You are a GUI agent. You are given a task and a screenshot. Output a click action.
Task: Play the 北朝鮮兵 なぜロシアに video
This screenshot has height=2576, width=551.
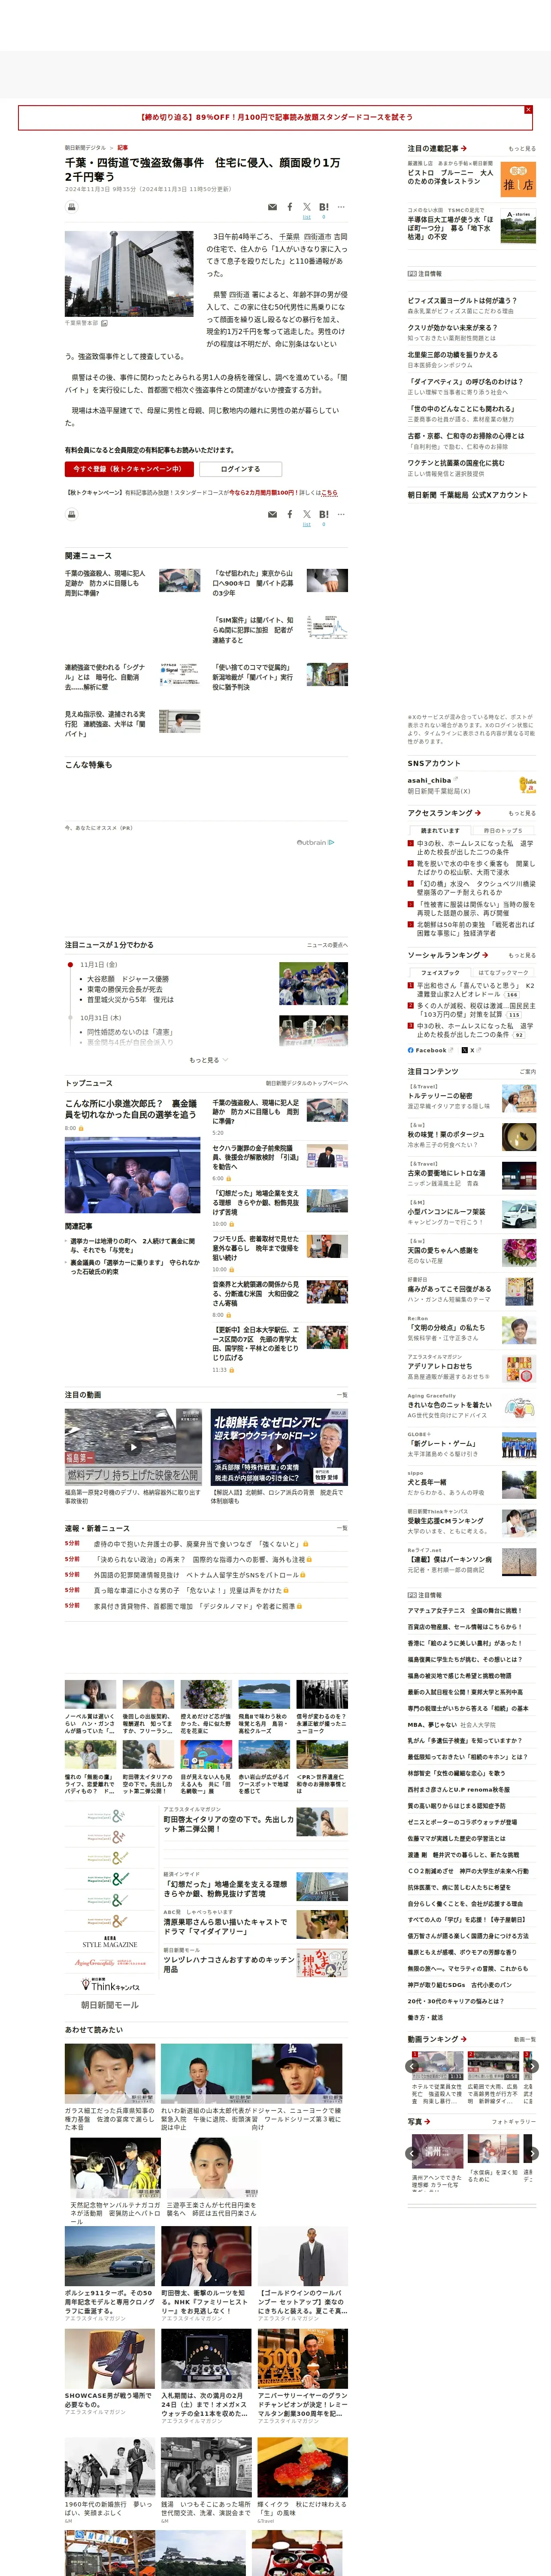click(x=279, y=1446)
